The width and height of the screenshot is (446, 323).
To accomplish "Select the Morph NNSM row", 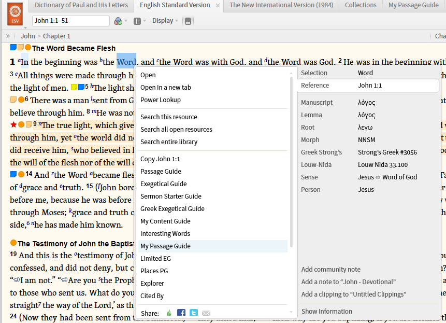I will tap(369, 140).
